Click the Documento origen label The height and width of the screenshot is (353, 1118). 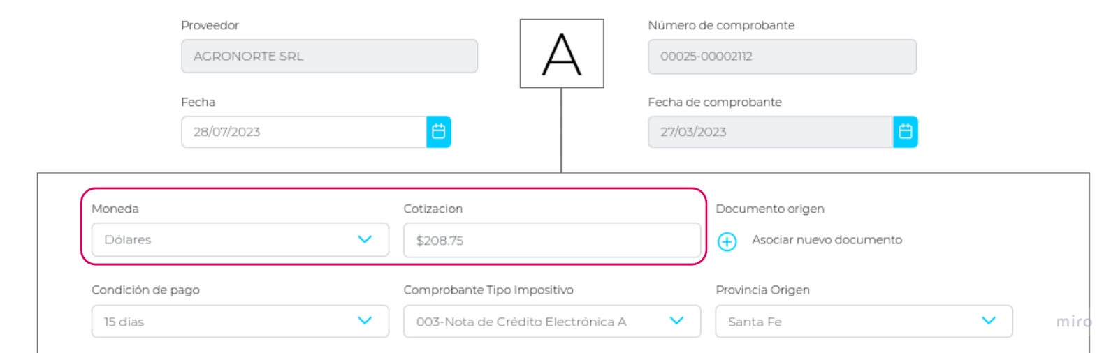(x=770, y=209)
